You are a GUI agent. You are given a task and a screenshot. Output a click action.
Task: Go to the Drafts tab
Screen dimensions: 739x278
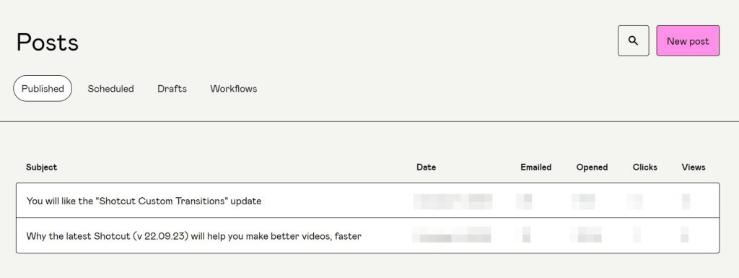[x=172, y=89]
